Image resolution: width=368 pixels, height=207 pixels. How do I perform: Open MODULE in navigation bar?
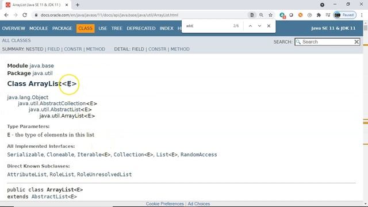coord(39,28)
